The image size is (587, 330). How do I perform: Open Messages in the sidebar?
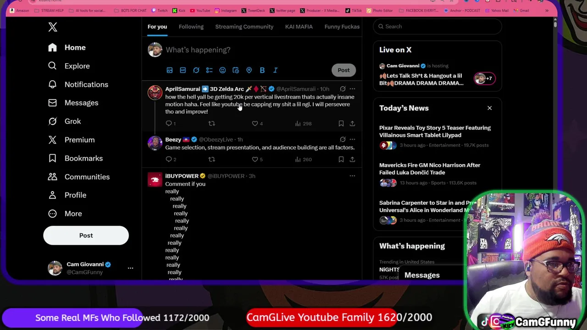pyautogui.click(x=73, y=103)
